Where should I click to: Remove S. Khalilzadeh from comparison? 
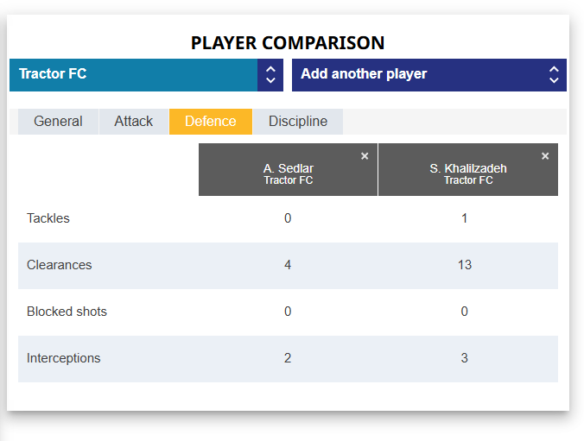pos(545,156)
